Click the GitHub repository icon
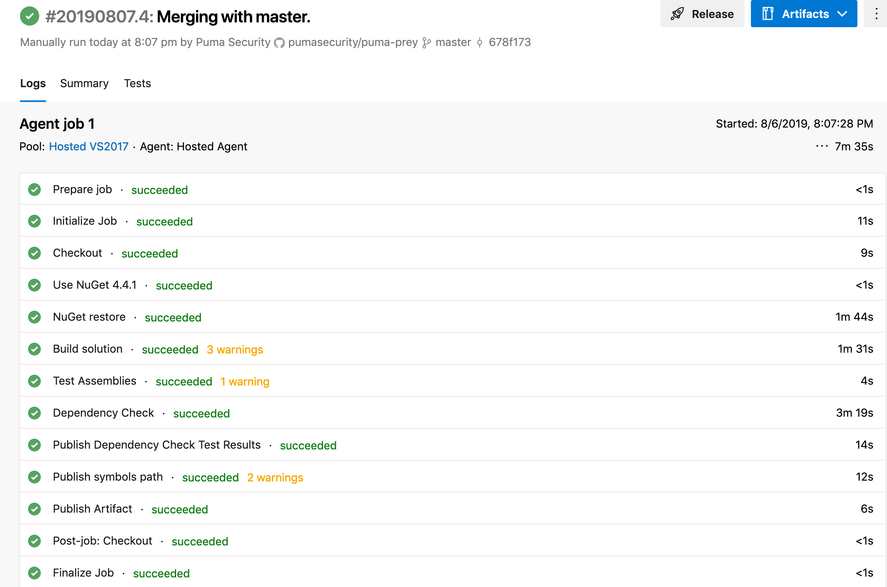 (x=279, y=43)
